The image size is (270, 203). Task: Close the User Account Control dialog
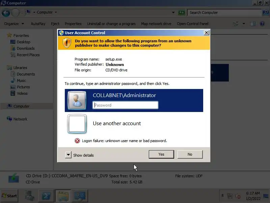pos(207,33)
